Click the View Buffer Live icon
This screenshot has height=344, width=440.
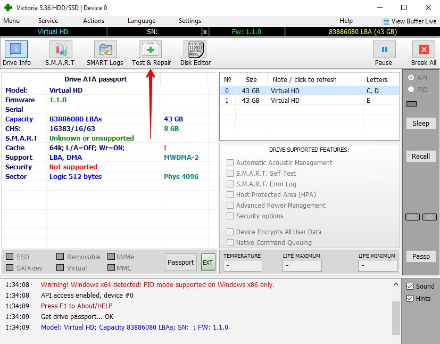[386, 21]
